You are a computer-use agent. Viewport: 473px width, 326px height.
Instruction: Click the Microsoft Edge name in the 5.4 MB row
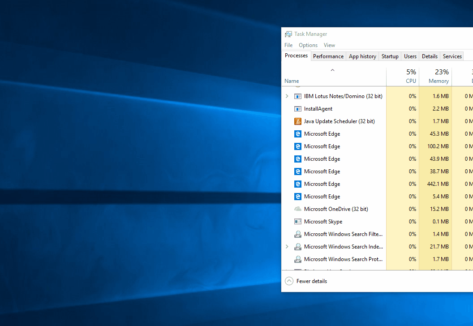coord(322,197)
